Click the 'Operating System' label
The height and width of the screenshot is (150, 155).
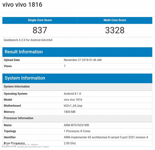15,94
